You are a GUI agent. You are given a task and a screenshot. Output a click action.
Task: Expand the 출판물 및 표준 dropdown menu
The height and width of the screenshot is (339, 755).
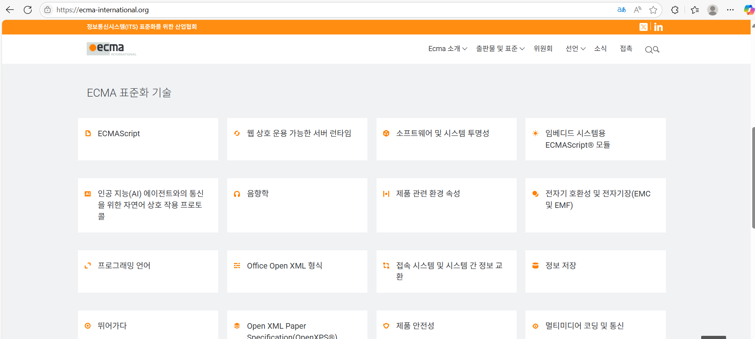pos(500,49)
